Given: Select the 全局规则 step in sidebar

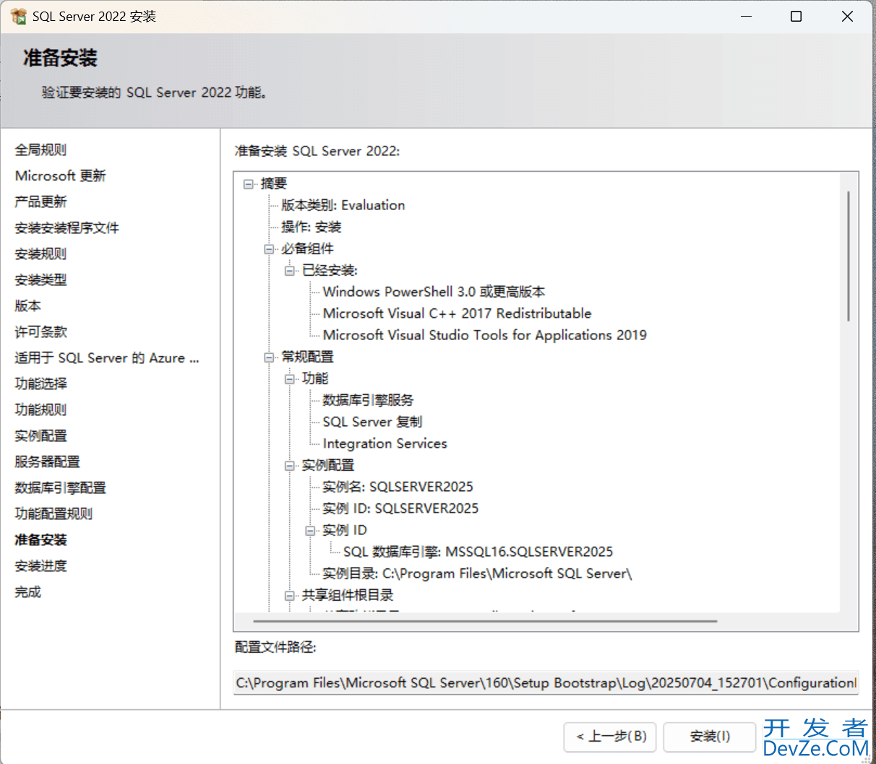Looking at the screenshot, I should [x=40, y=149].
